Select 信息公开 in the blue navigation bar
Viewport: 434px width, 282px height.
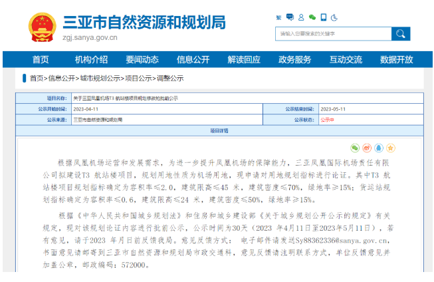tap(193, 59)
